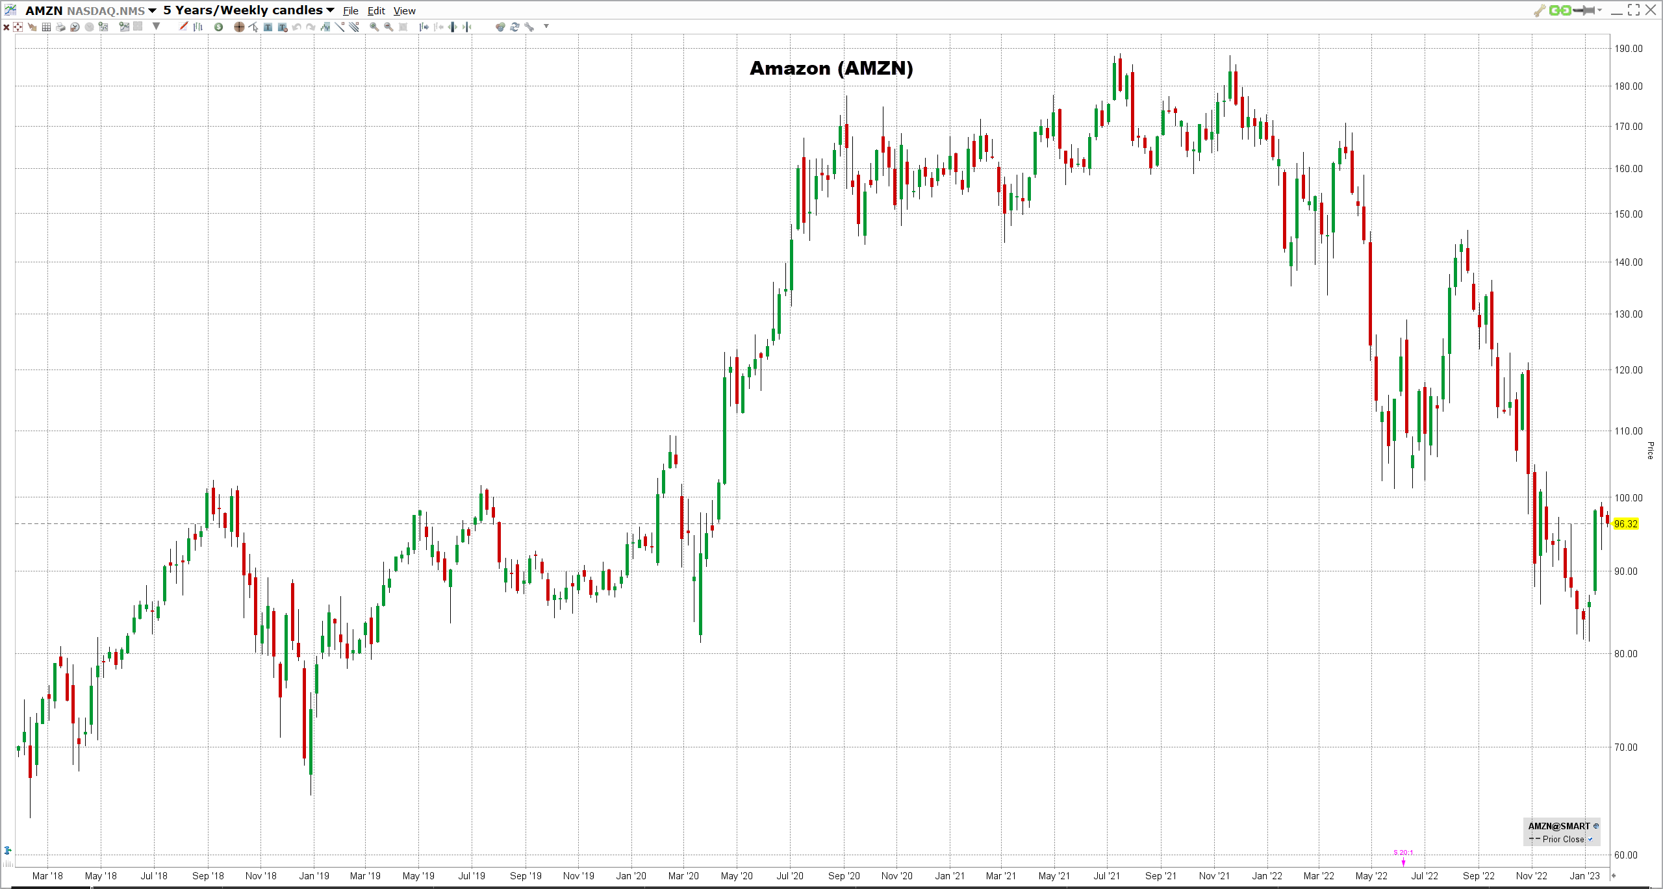Click the grid table icon
1663x889 pixels.
[47, 27]
